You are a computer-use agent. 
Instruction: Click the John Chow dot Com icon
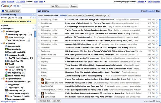click(6, 96)
